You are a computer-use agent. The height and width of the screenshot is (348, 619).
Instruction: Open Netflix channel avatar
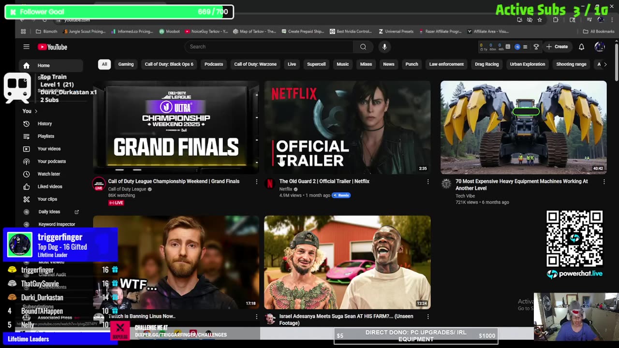(270, 184)
